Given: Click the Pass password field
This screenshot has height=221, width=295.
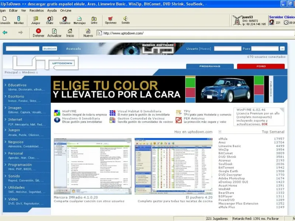Looking at the screenshot, I should 265,49.
